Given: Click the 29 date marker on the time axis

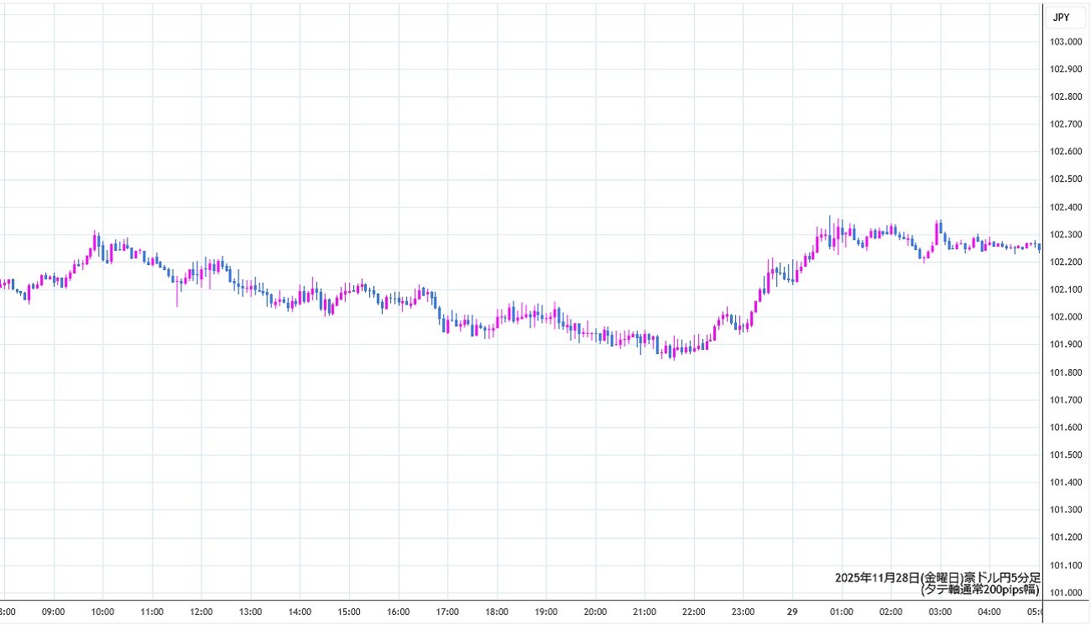Looking at the screenshot, I should [791, 612].
